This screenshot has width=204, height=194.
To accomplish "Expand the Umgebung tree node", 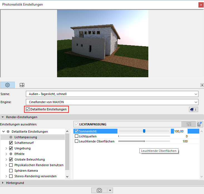I will 6,148.
